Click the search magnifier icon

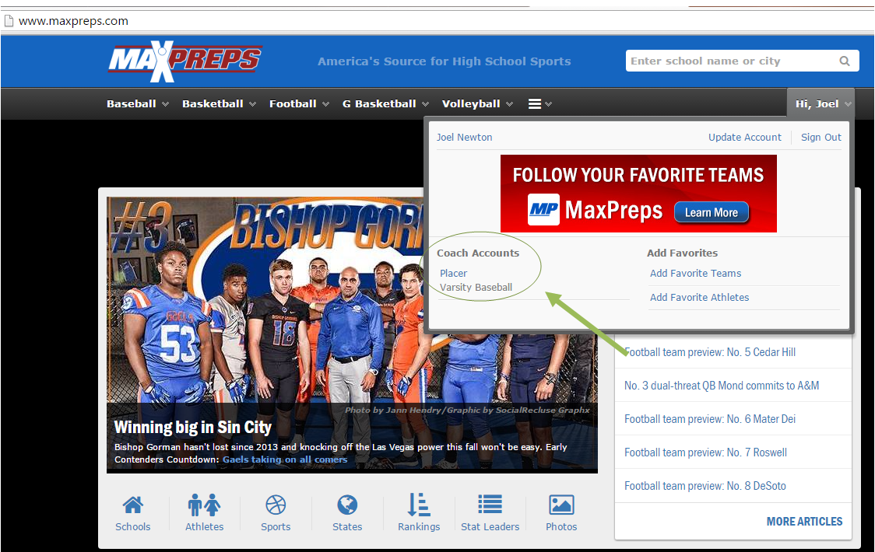tap(845, 61)
